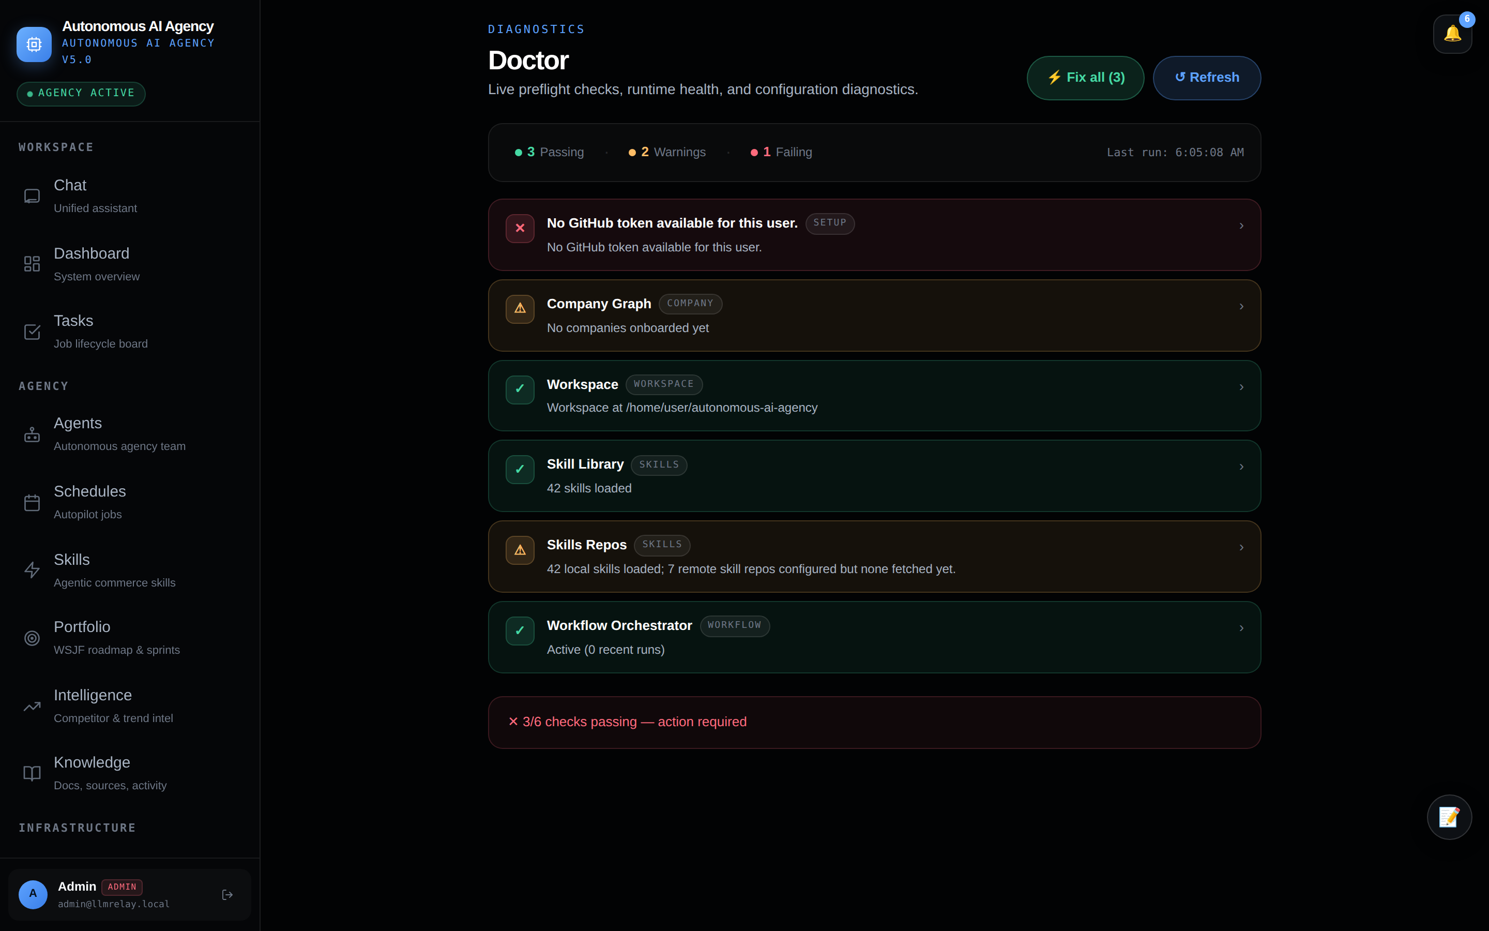The width and height of the screenshot is (1489, 931).
Task: Click the logout icon next to Admin
Action: 227,895
